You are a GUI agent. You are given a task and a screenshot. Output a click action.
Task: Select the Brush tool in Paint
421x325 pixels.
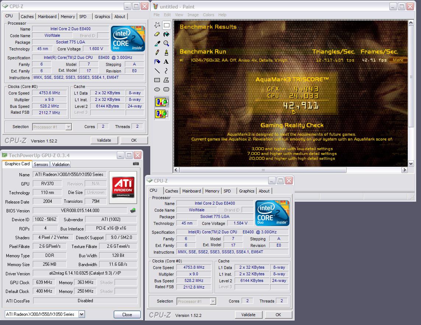[x=166, y=53]
